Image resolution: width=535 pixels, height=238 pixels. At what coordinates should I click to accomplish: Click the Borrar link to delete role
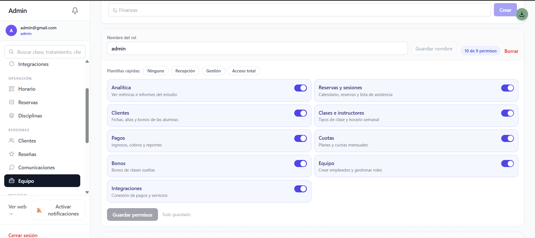pos(511,51)
